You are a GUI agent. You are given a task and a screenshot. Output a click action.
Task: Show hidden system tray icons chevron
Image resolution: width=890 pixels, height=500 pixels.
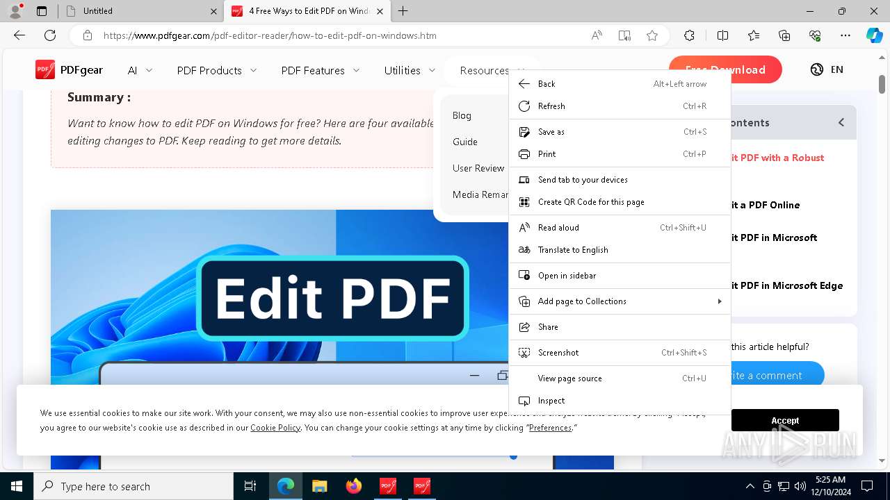pyautogui.click(x=750, y=486)
